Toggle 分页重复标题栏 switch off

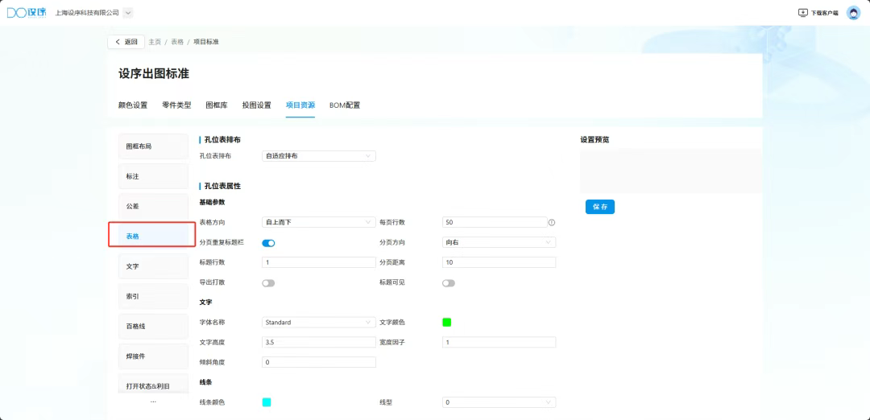pos(268,243)
